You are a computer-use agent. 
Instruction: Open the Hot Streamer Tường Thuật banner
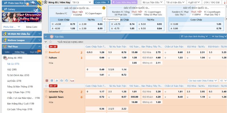pyautogui.click(x=22, y=17)
